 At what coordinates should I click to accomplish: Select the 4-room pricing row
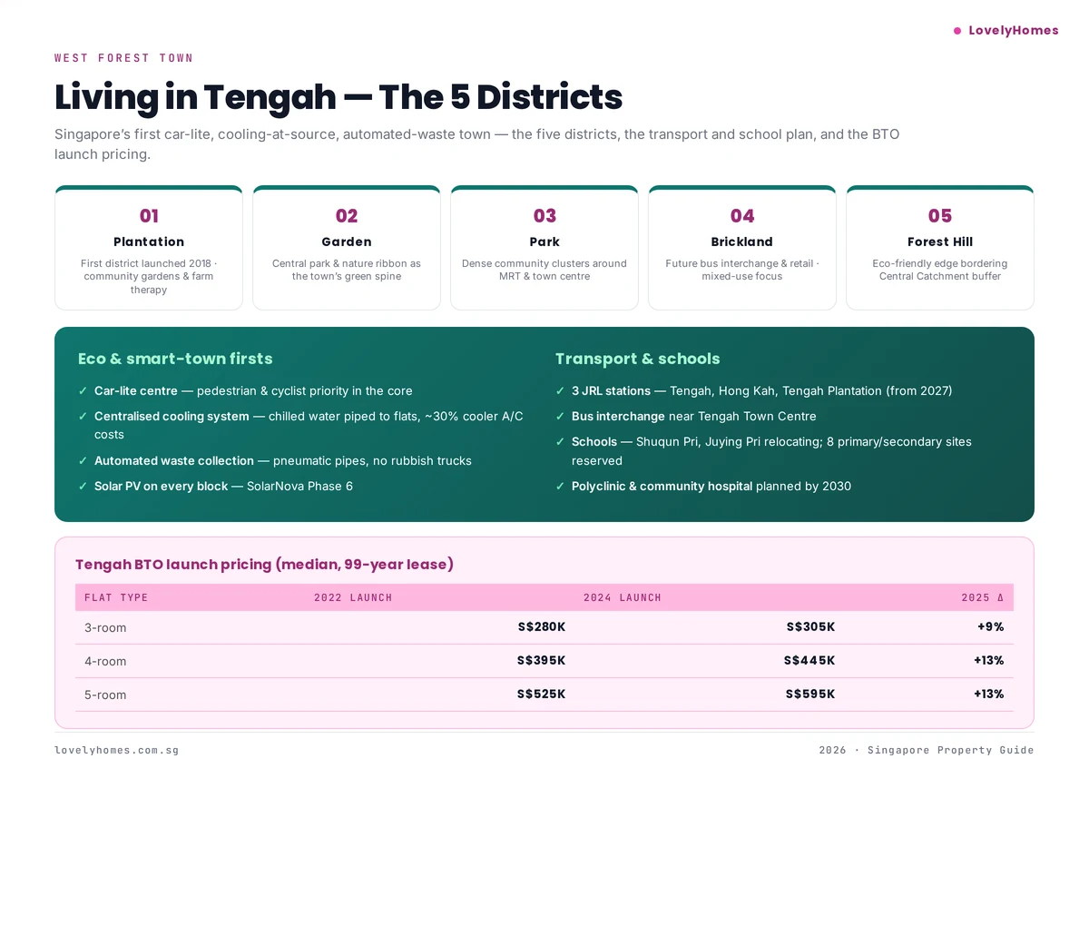tap(544, 661)
